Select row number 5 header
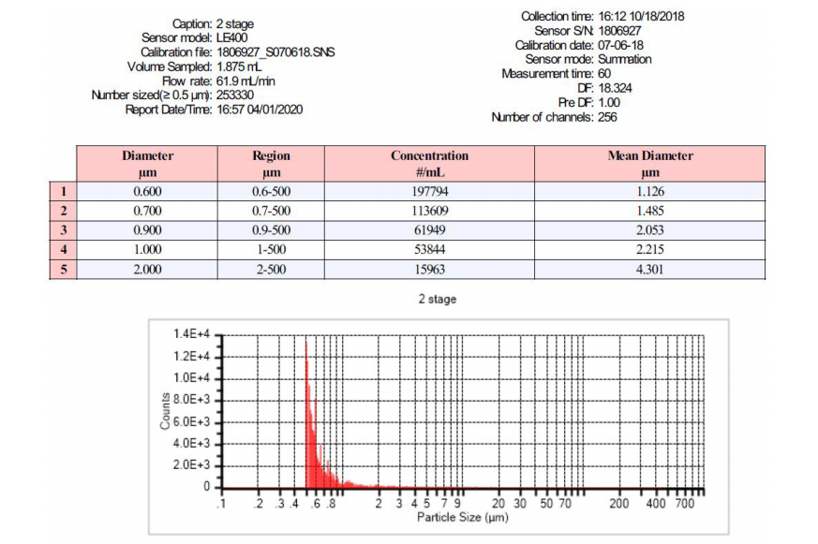Image resolution: width=818 pixels, height=544 pixels. click(x=63, y=270)
